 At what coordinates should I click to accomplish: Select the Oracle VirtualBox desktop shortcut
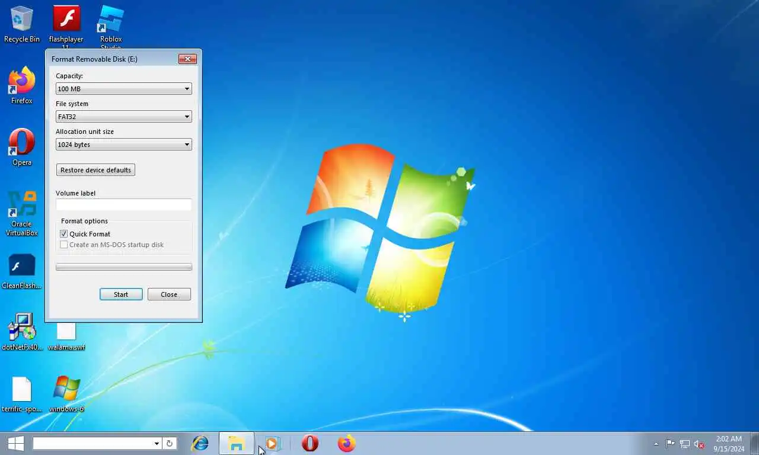click(22, 213)
